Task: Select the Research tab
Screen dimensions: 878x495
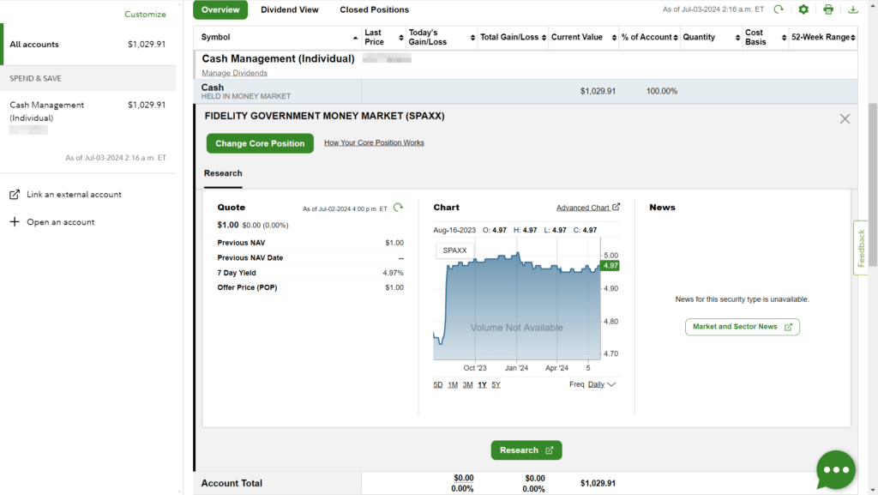Action: coord(223,173)
